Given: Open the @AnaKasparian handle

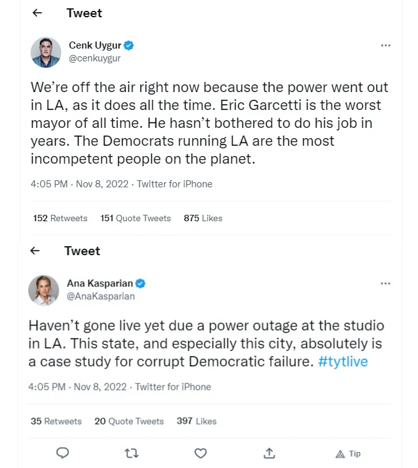Looking at the screenshot, I should [101, 296].
